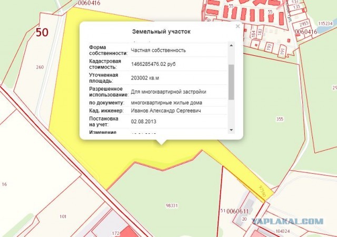Click parcel label 97590 on yellow strip

263,191
